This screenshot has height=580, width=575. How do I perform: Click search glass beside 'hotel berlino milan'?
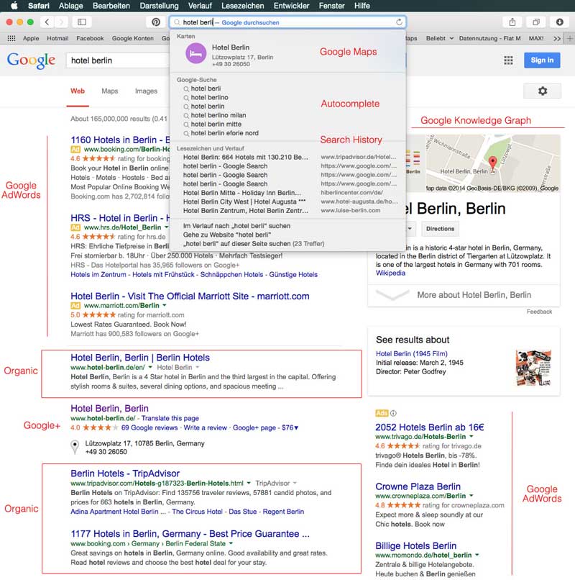click(186, 115)
